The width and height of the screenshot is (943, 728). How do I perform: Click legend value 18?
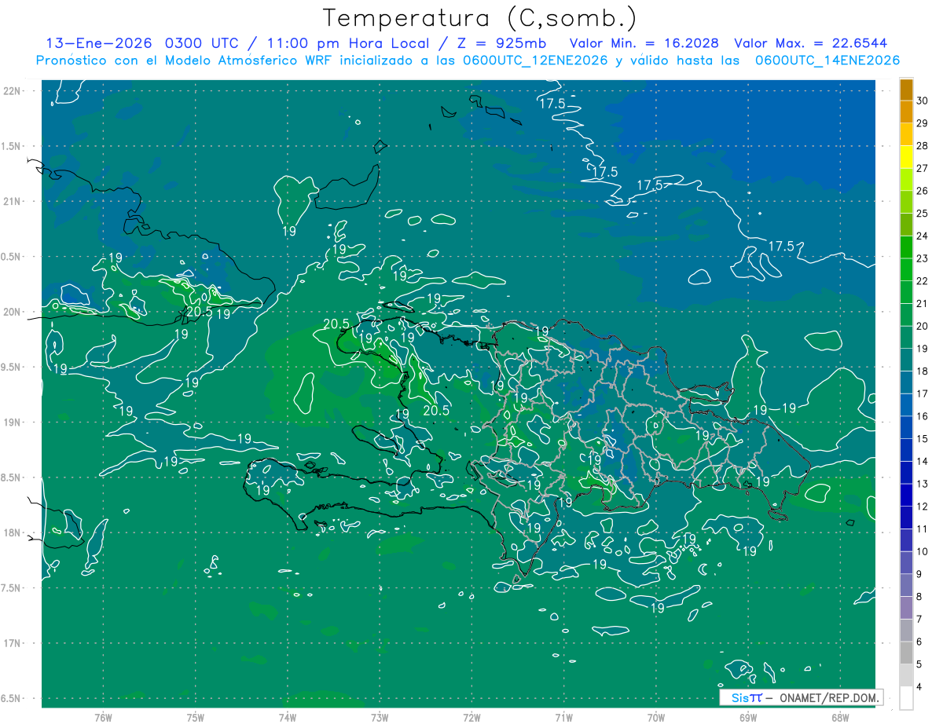[x=922, y=371]
